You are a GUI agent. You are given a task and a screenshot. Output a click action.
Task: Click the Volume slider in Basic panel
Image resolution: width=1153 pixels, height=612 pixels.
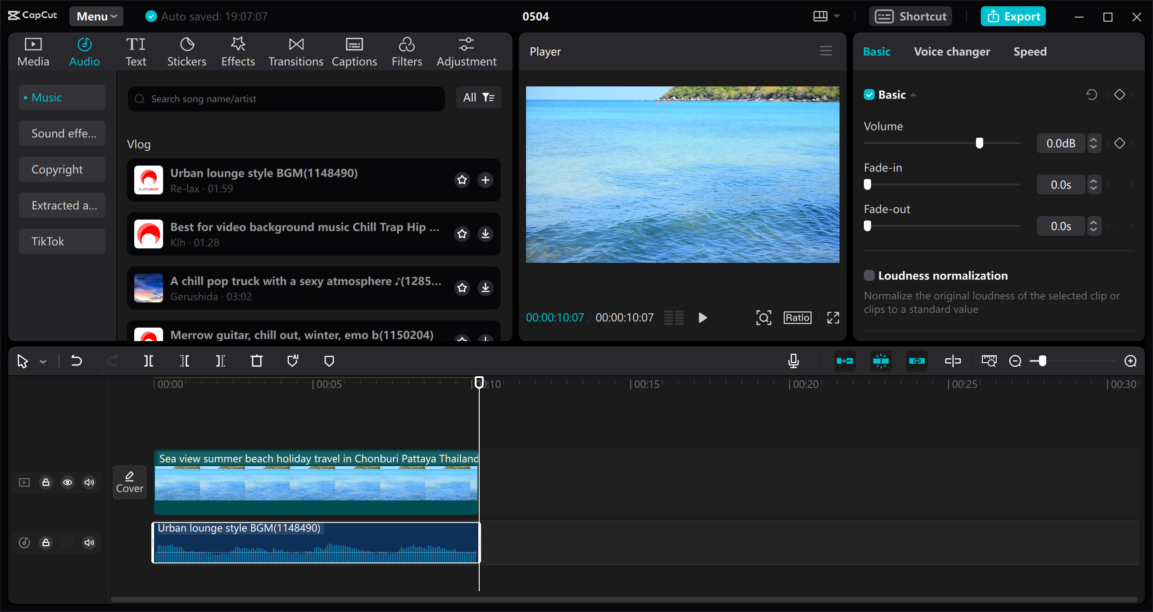(980, 143)
